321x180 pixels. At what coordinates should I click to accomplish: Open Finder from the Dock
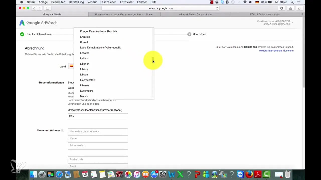(33, 174)
